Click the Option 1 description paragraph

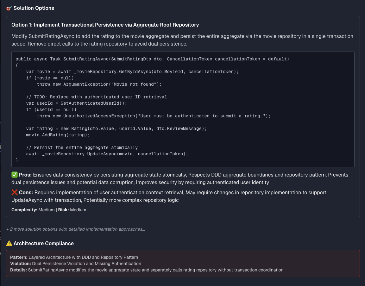(x=182, y=40)
